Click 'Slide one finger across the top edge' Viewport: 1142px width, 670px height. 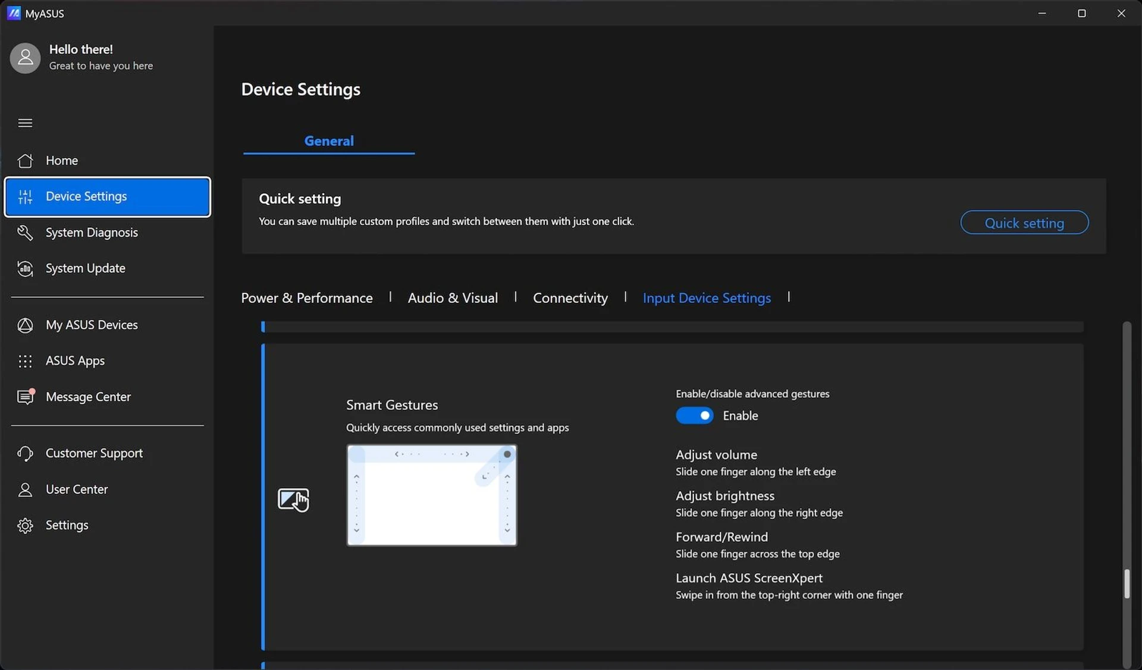pyautogui.click(x=757, y=553)
